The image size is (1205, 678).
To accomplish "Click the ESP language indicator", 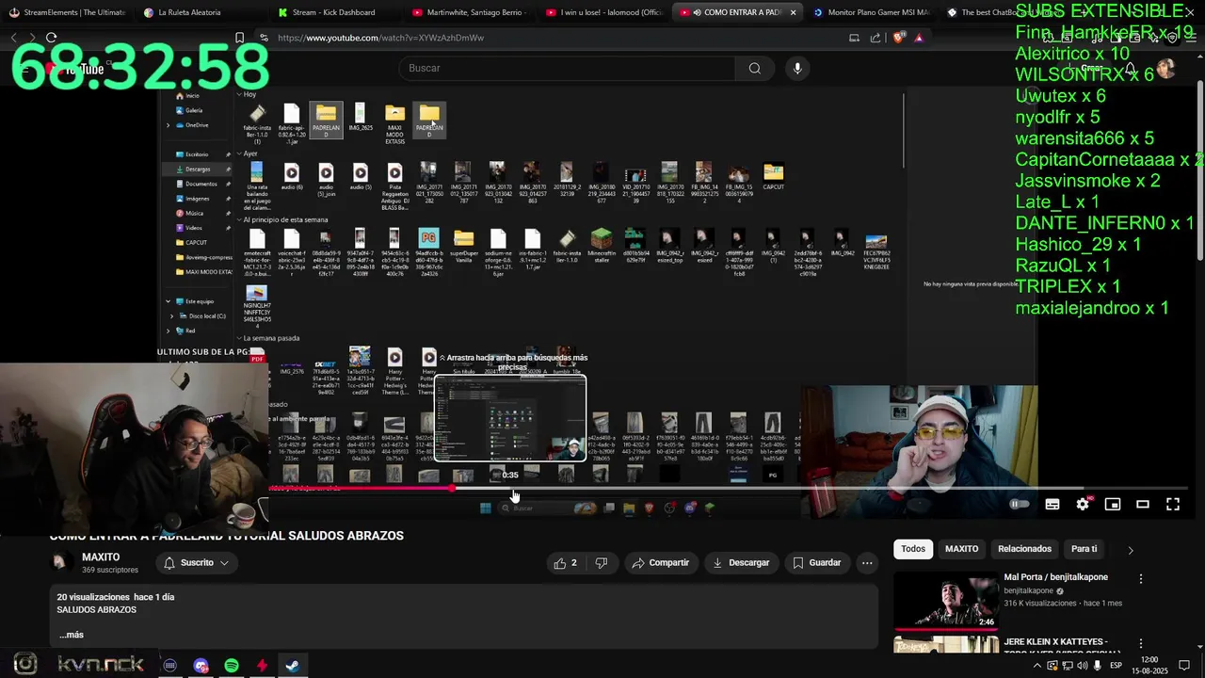I will pyautogui.click(x=1117, y=666).
